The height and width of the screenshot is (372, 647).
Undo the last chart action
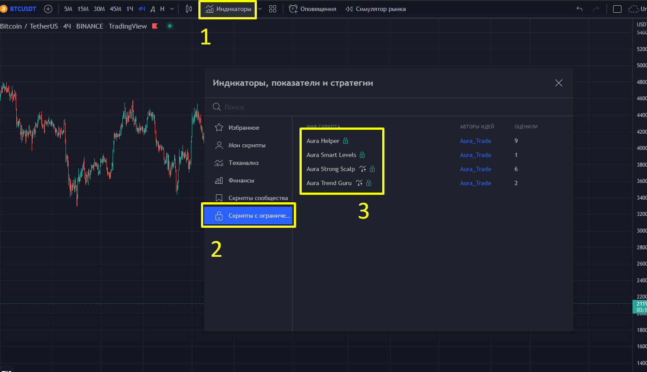(x=580, y=9)
